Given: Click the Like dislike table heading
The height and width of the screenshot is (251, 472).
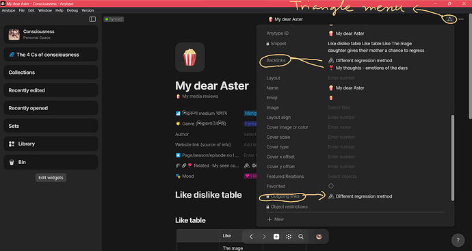Looking at the screenshot, I should (209, 195).
